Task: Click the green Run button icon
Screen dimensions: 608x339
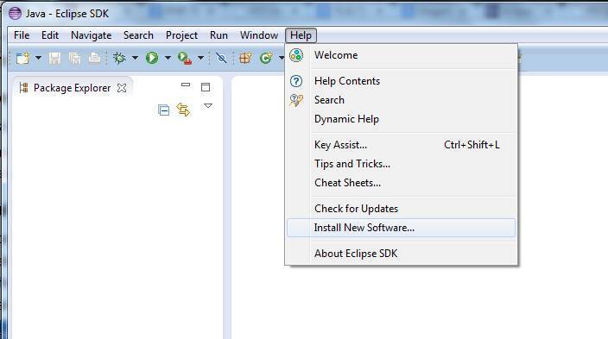Action: coord(152,58)
